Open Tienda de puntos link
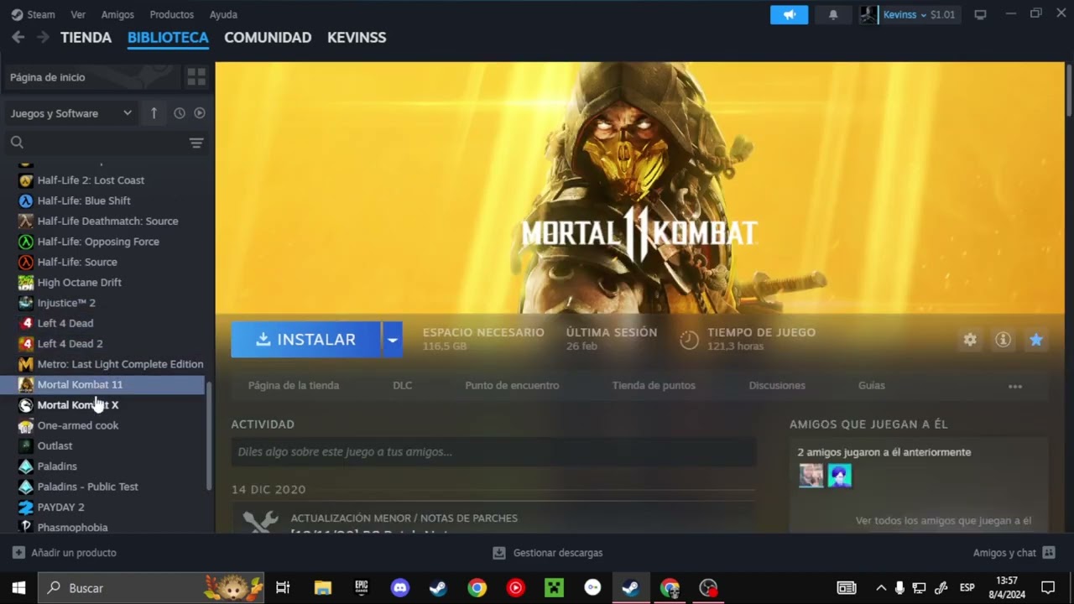Screen dimensions: 1074x604 coord(654,386)
